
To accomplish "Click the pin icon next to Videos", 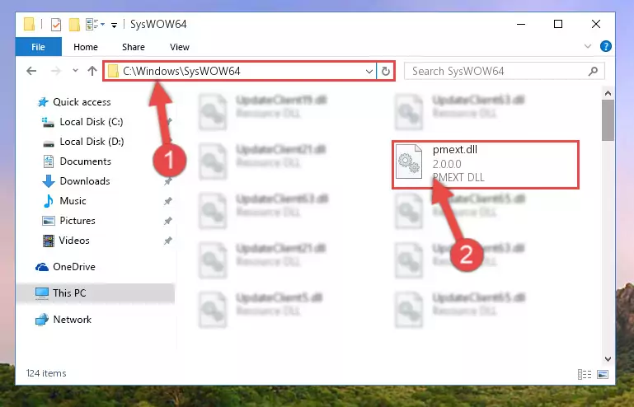I will pyautogui.click(x=167, y=241).
